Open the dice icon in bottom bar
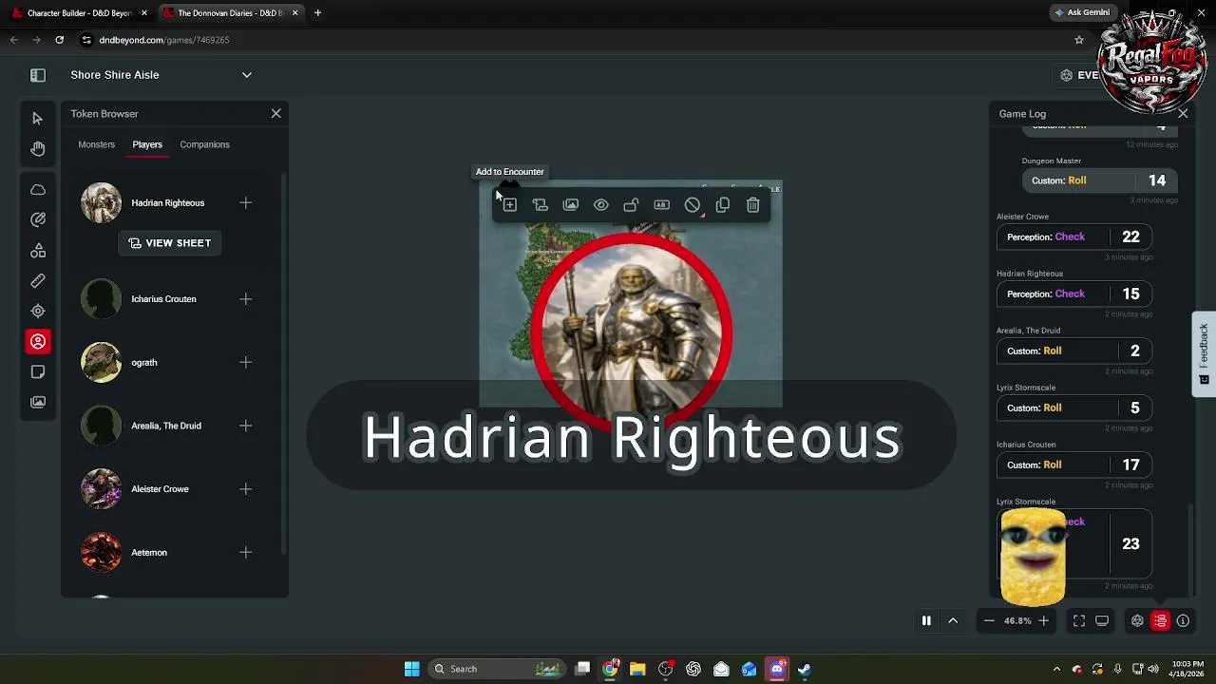The image size is (1216, 684). click(1137, 621)
